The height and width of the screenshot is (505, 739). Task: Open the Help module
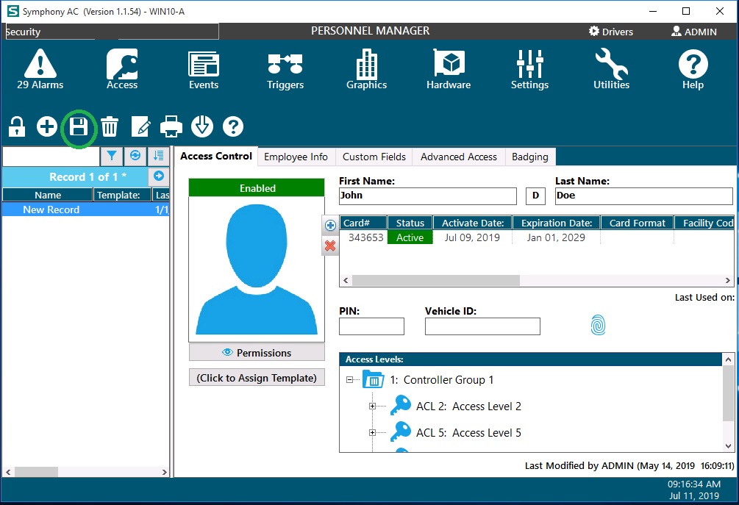tap(693, 69)
